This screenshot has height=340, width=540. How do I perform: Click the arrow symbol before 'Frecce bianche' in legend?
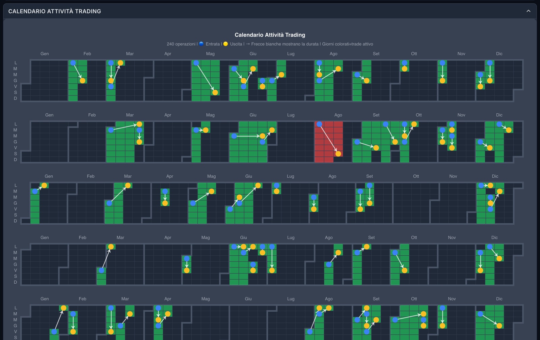(248, 44)
